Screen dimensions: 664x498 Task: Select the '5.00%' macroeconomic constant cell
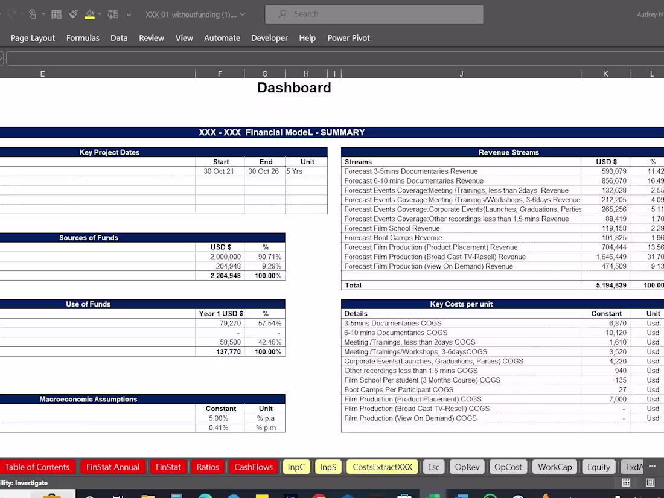coord(220,418)
